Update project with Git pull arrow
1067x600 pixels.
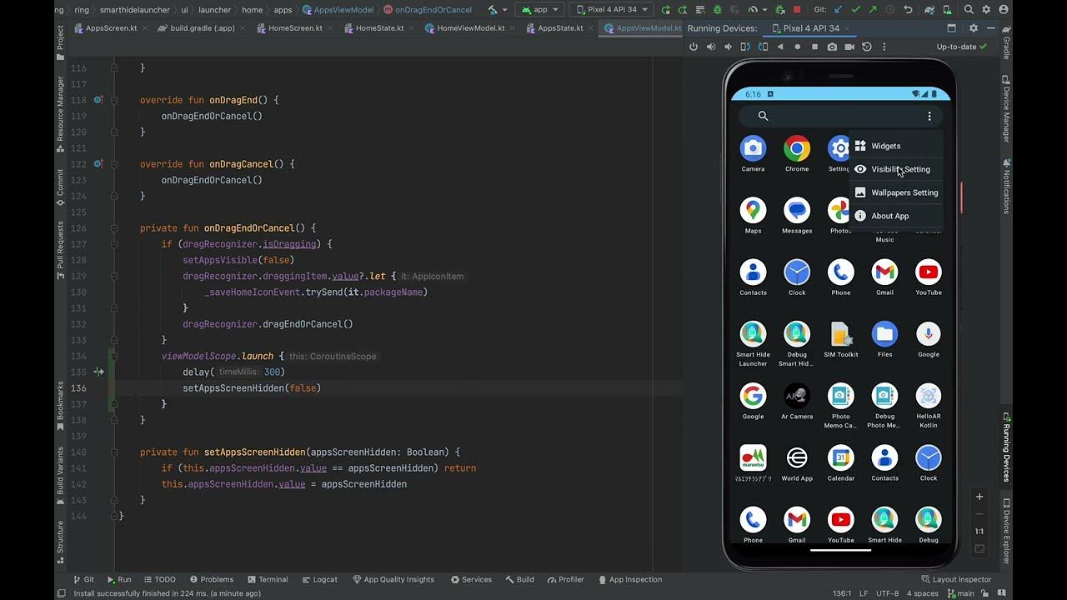[839, 10]
